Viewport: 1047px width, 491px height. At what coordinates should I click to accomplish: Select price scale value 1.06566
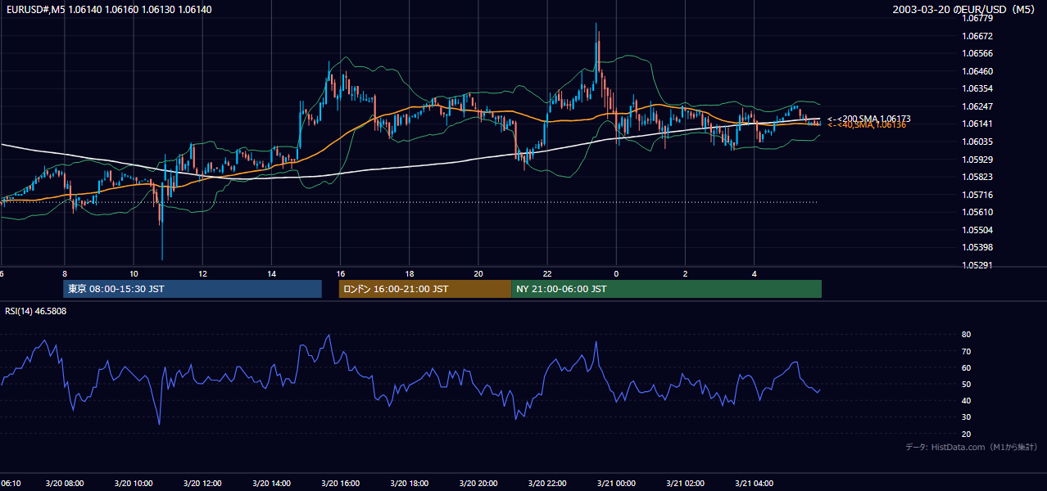[978, 53]
